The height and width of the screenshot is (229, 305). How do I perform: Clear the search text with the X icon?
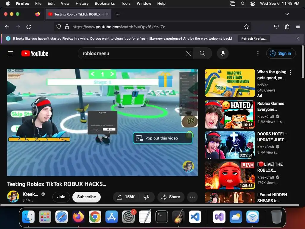(188, 53)
